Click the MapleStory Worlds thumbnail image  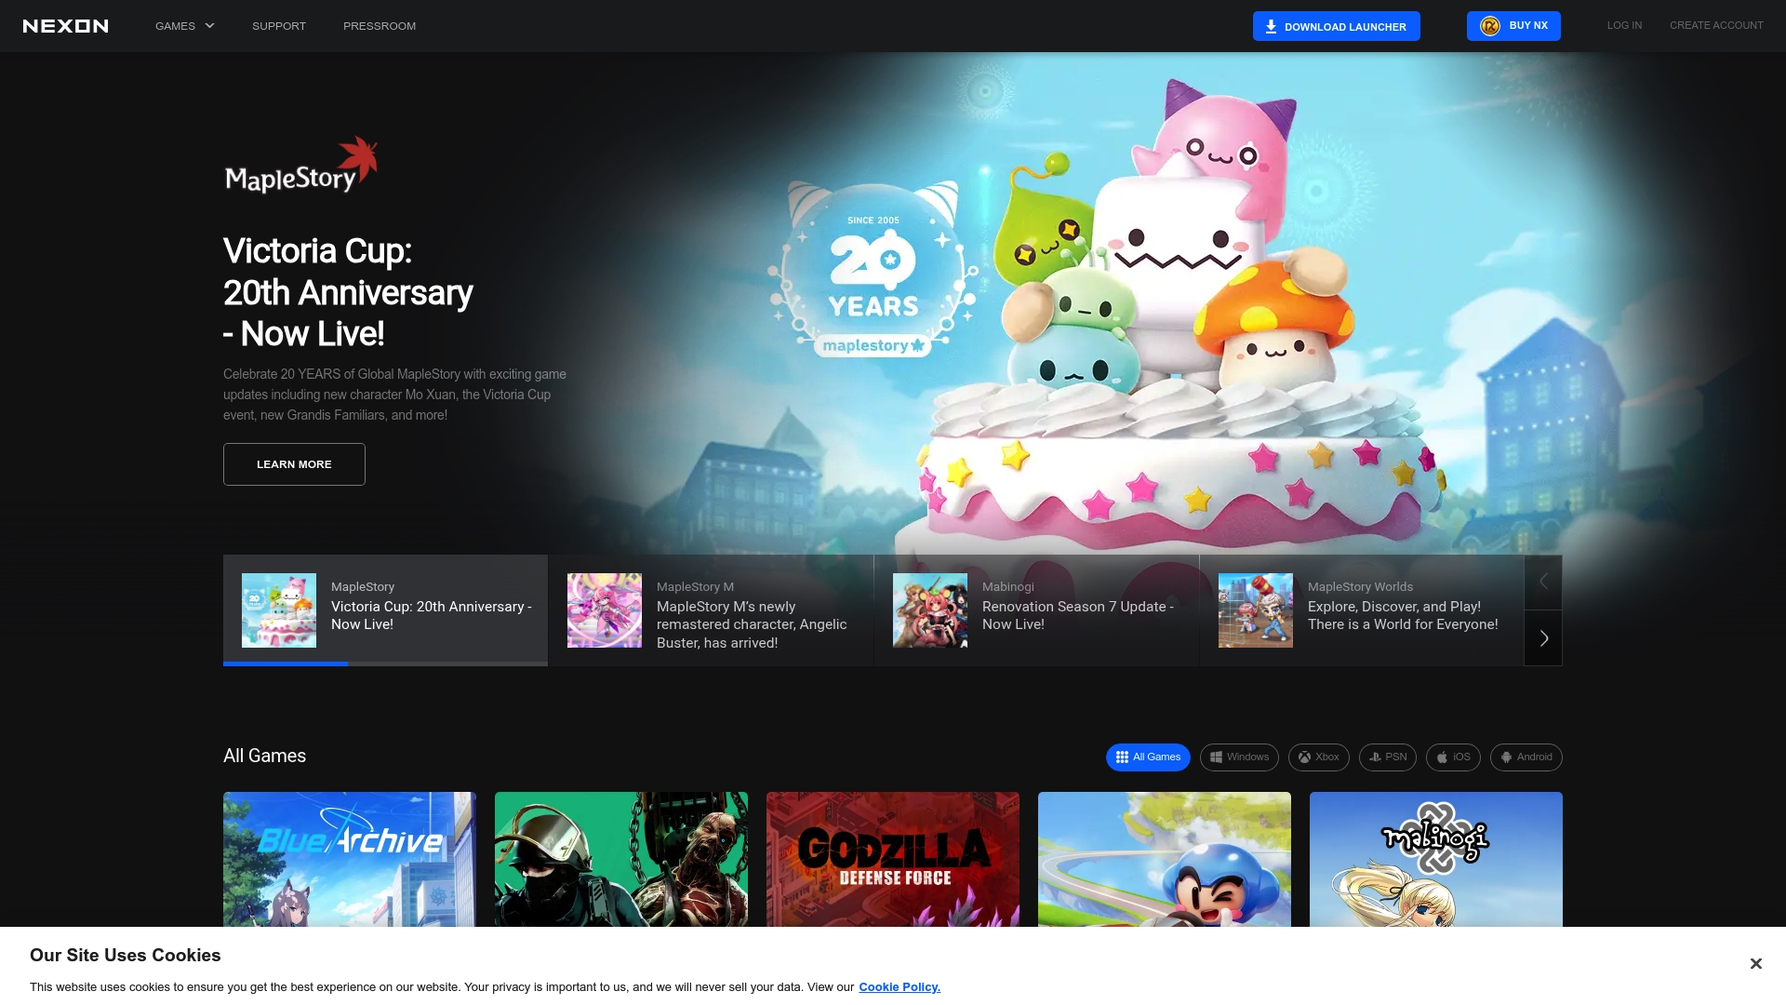coord(1256,610)
